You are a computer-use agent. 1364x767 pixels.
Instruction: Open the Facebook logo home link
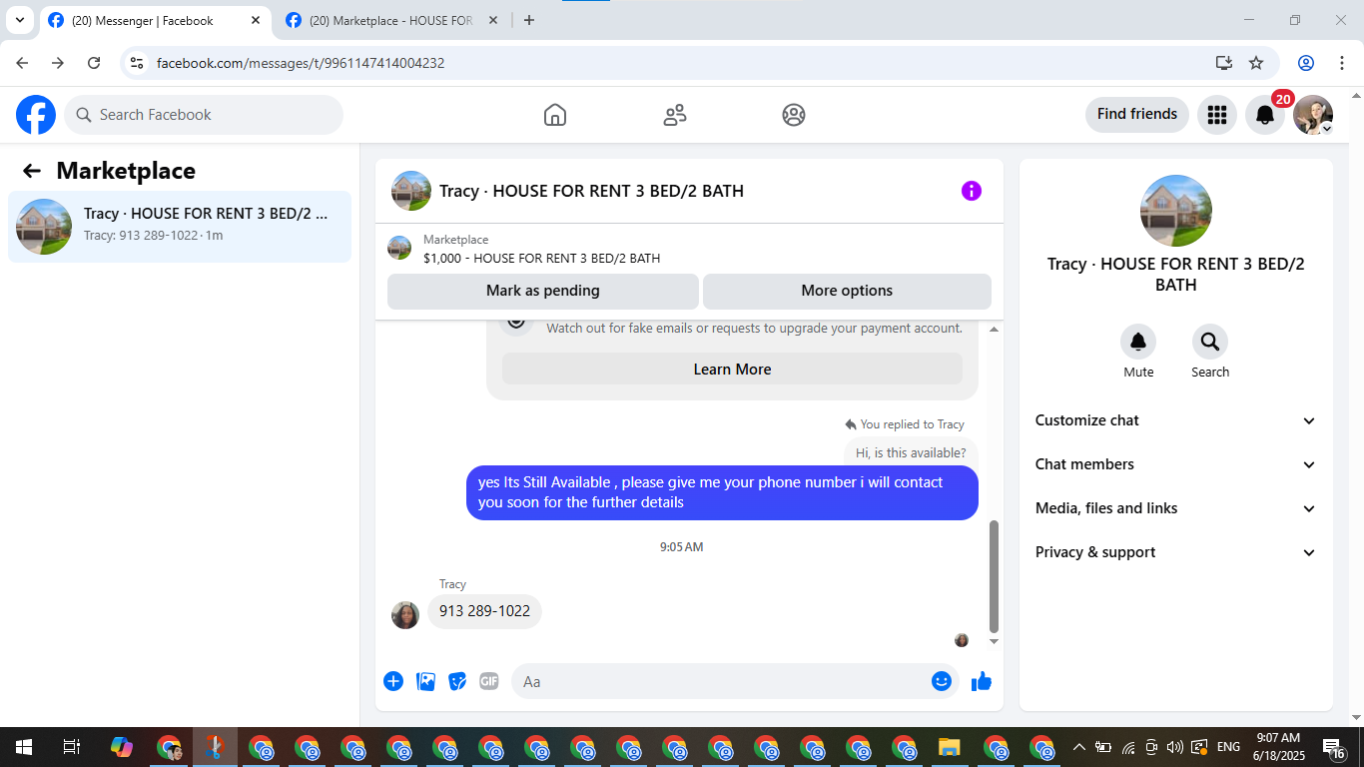pos(36,115)
